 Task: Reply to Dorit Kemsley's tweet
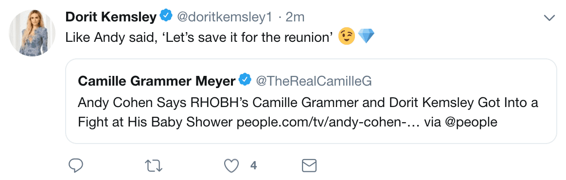[x=76, y=166]
